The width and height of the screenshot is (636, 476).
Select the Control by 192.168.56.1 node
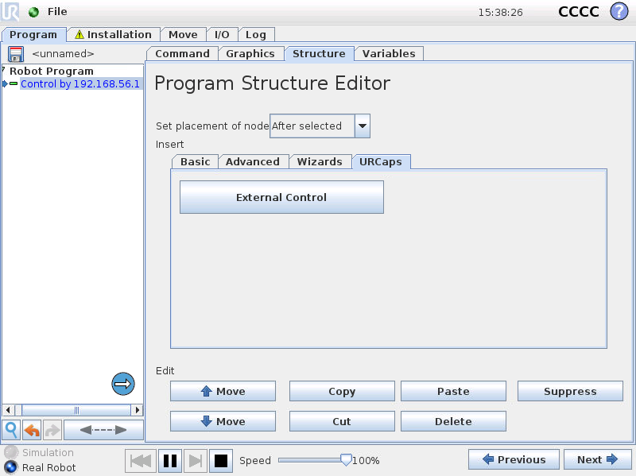coord(79,83)
